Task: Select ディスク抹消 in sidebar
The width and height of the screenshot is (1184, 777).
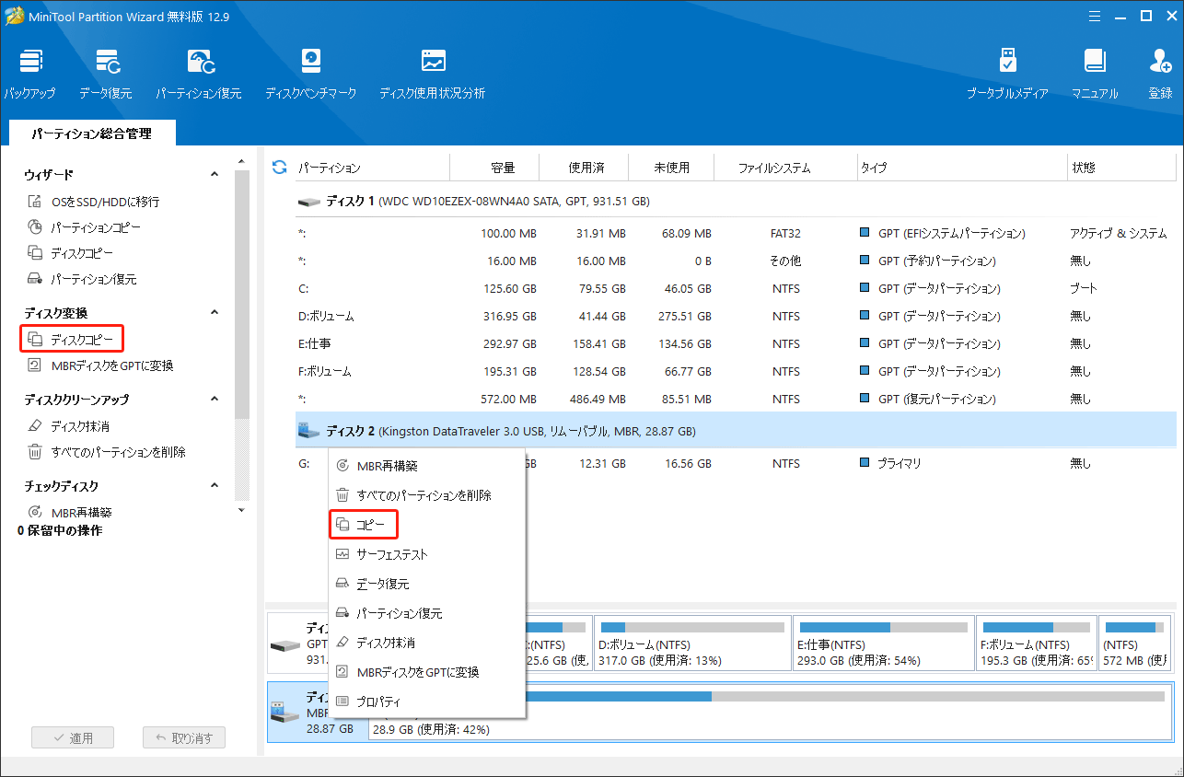Action: point(68,426)
